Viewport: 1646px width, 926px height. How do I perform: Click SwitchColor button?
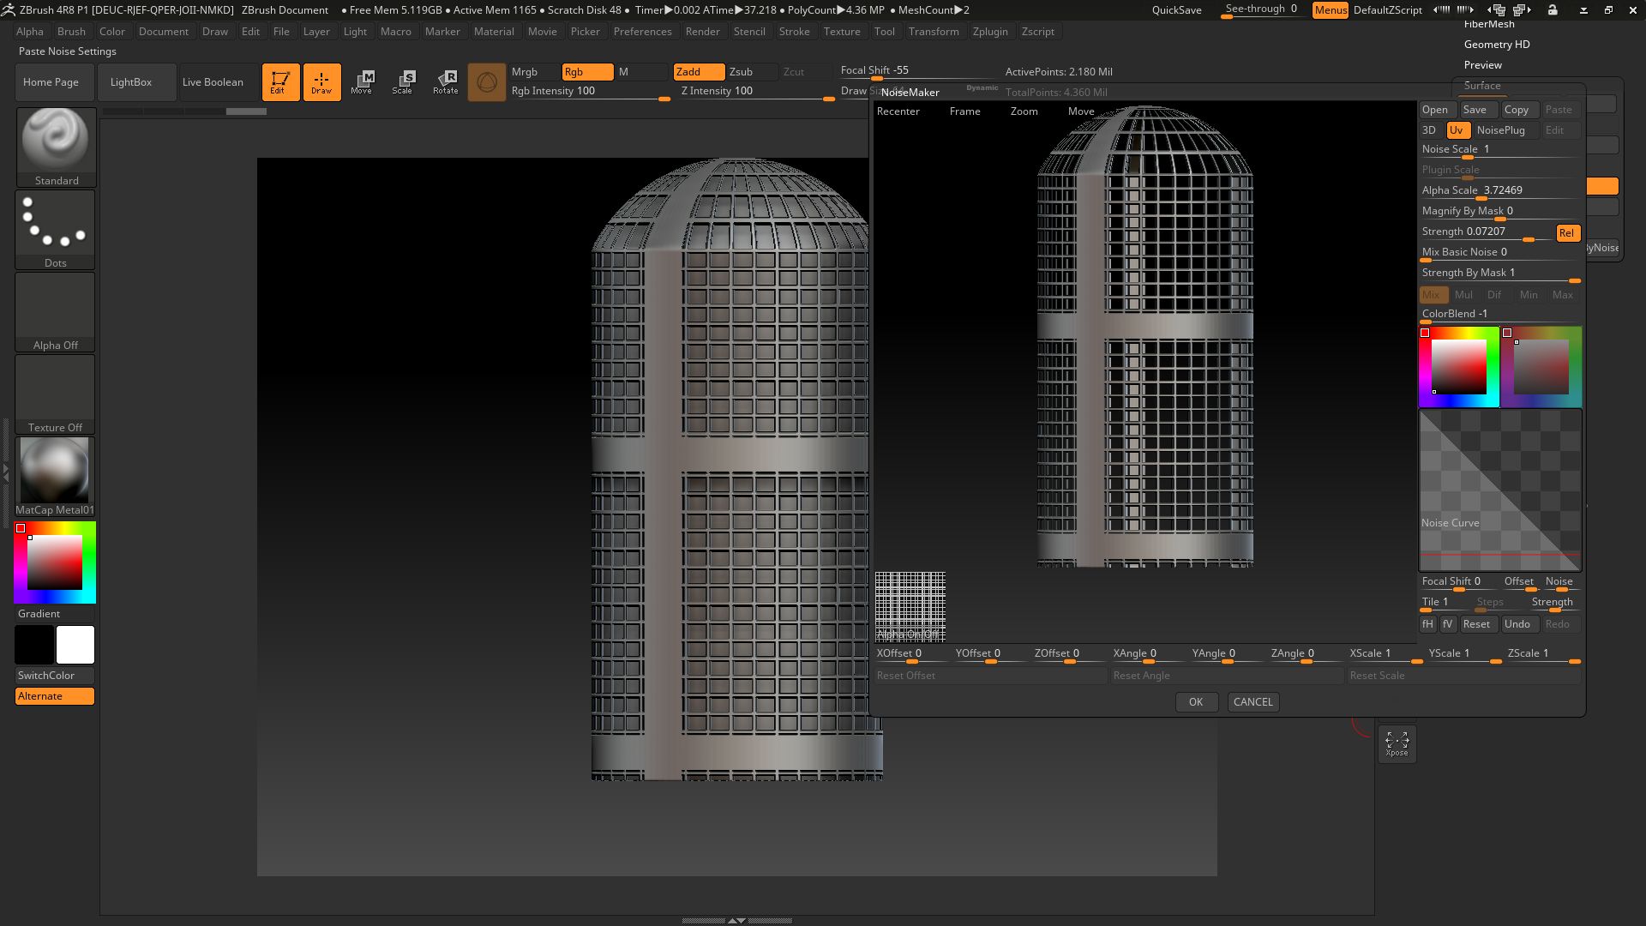point(55,676)
